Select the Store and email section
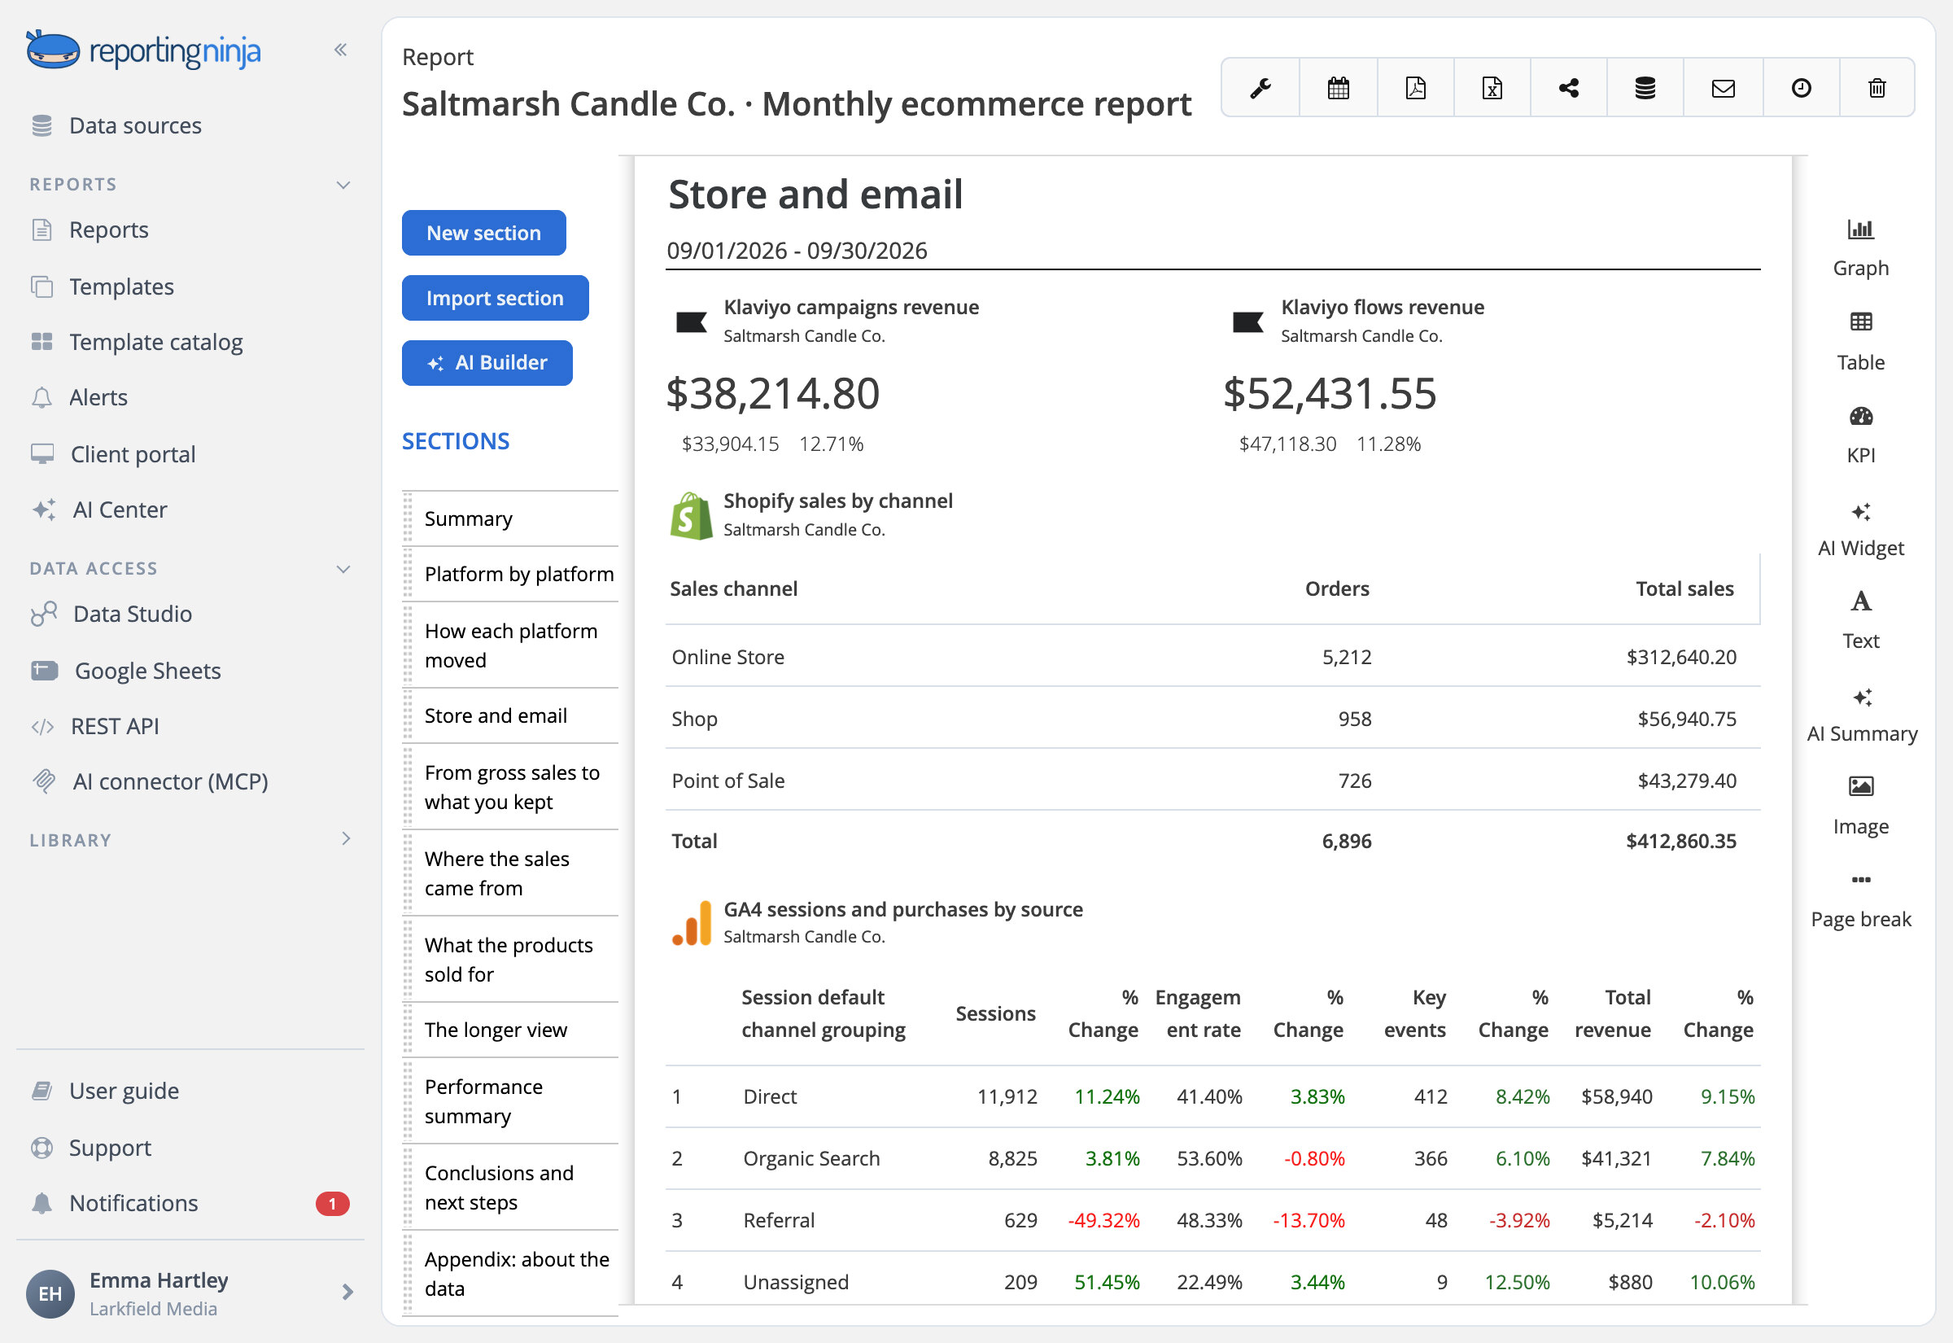 point(511,715)
